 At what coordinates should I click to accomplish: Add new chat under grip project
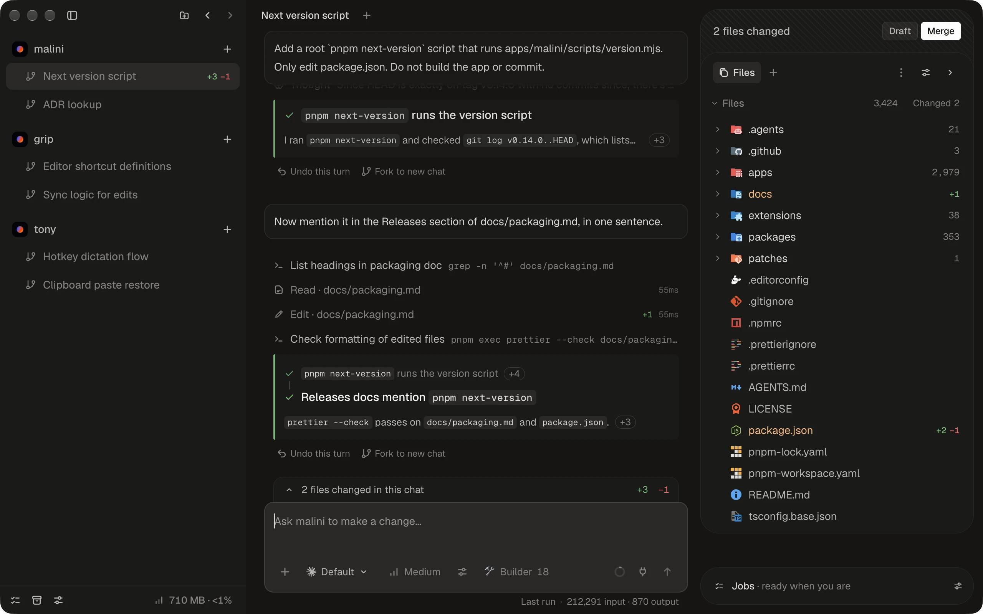tap(227, 139)
